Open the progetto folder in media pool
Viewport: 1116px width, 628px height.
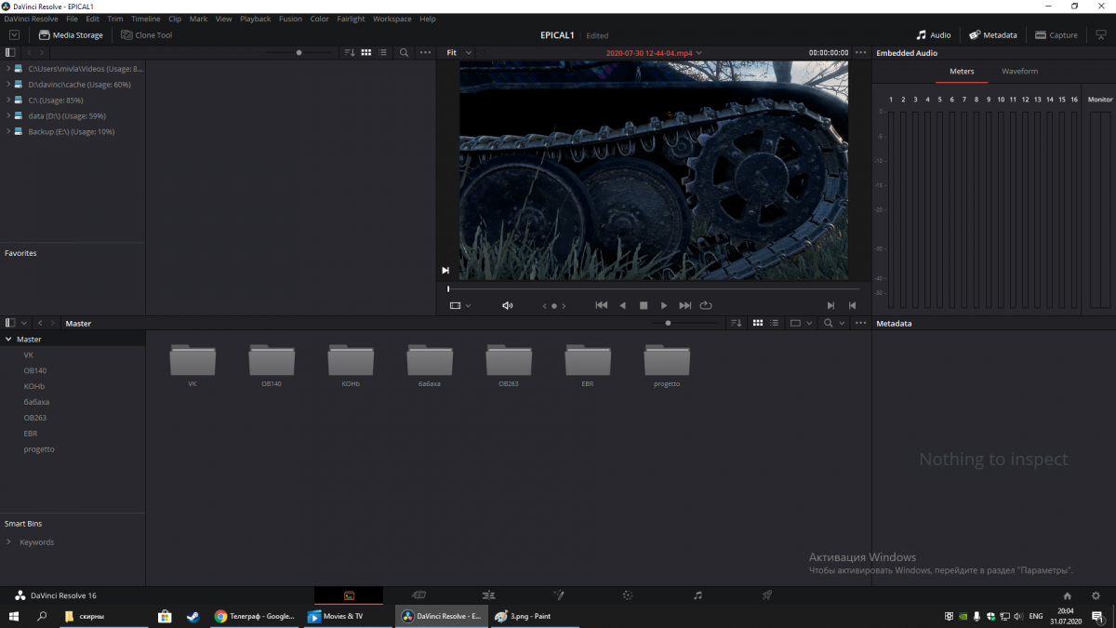click(x=667, y=362)
